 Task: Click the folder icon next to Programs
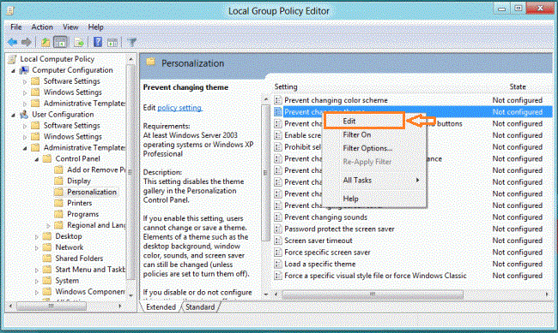(58, 214)
